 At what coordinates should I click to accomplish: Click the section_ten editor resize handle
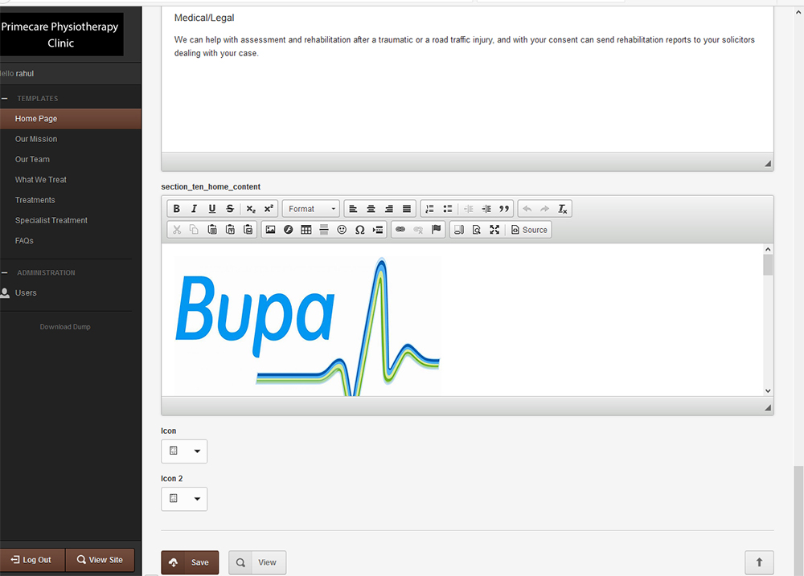click(768, 407)
